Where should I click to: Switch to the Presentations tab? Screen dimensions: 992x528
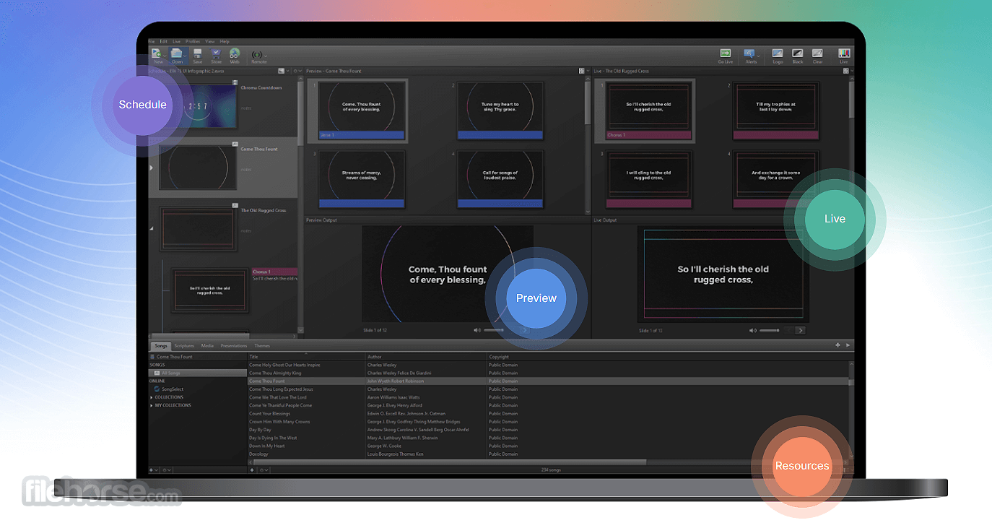(x=234, y=346)
